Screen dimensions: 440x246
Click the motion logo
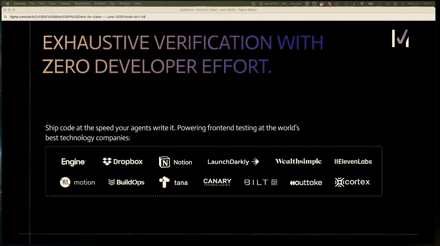click(77, 182)
